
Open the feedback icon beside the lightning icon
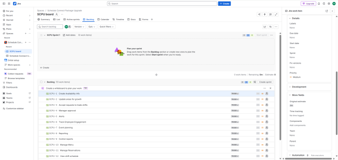(x=270, y=14)
